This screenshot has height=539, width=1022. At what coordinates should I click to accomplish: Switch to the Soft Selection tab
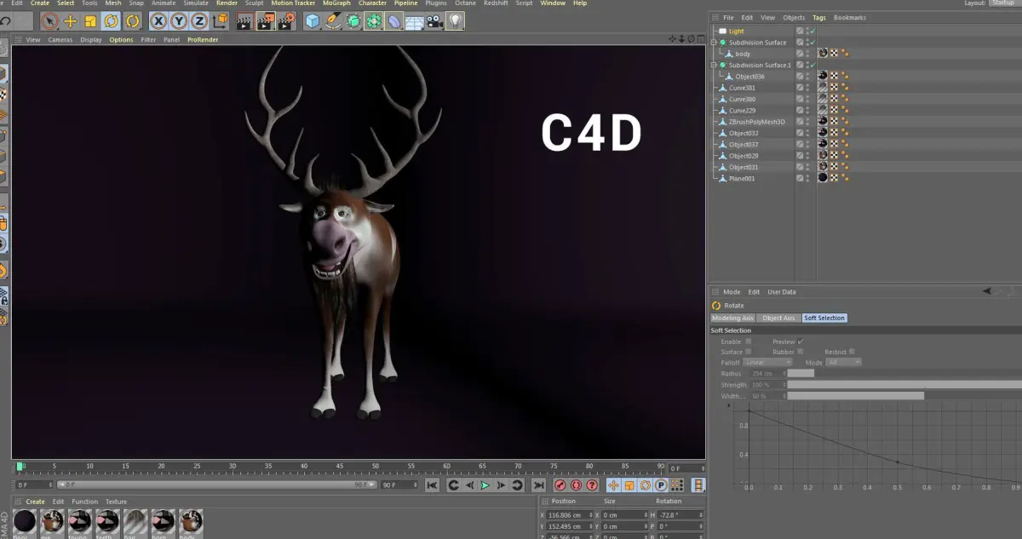click(x=824, y=318)
